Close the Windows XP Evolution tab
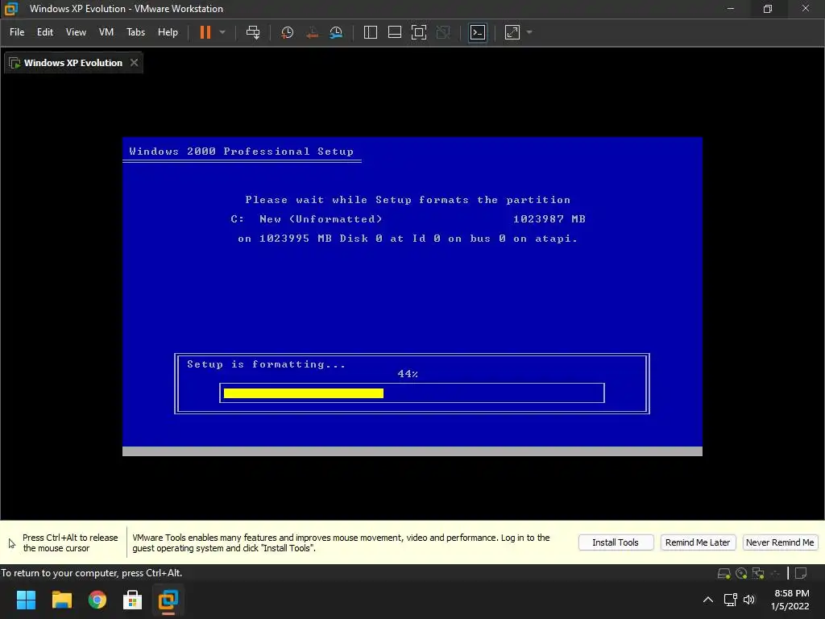 coord(135,63)
